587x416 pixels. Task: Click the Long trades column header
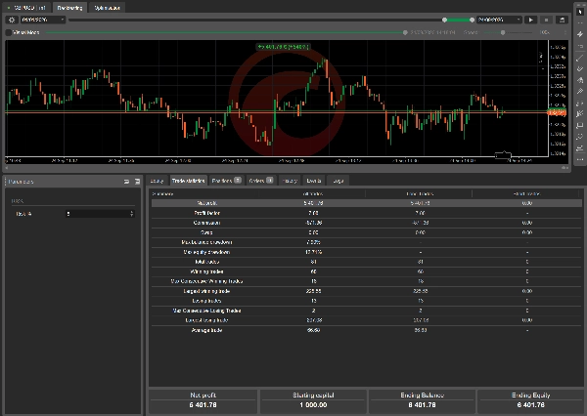(x=420, y=193)
